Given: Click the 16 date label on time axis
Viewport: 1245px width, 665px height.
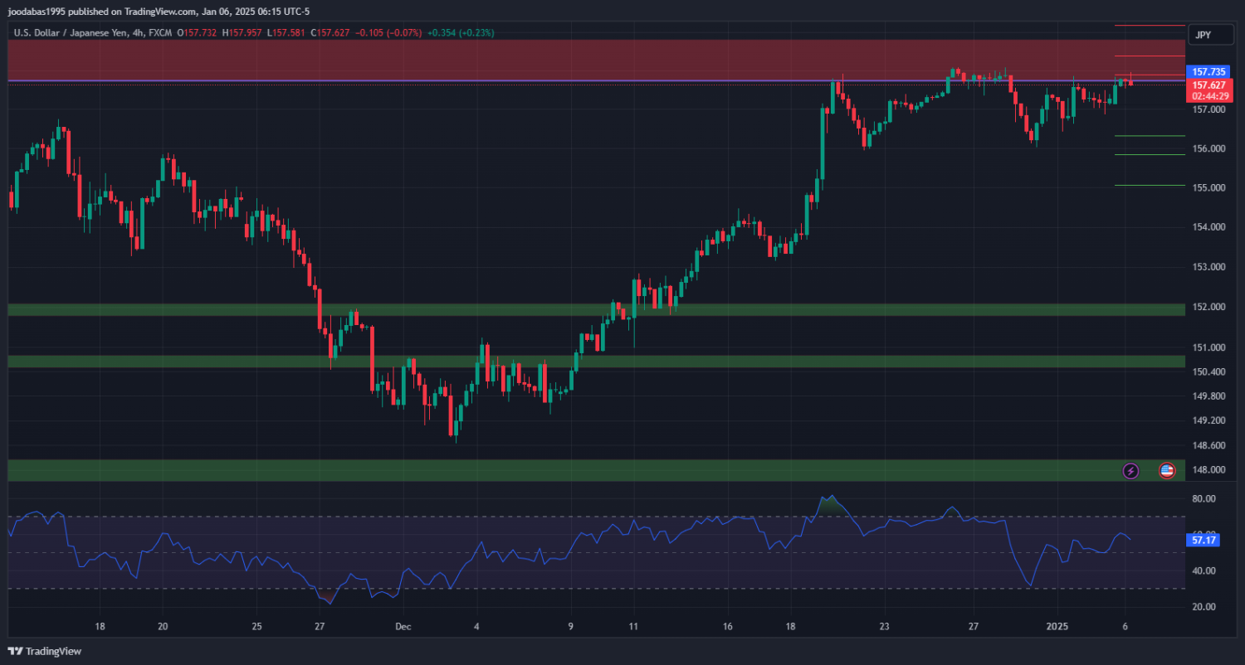Looking at the screenshot, I should click(x=727, y=627).
